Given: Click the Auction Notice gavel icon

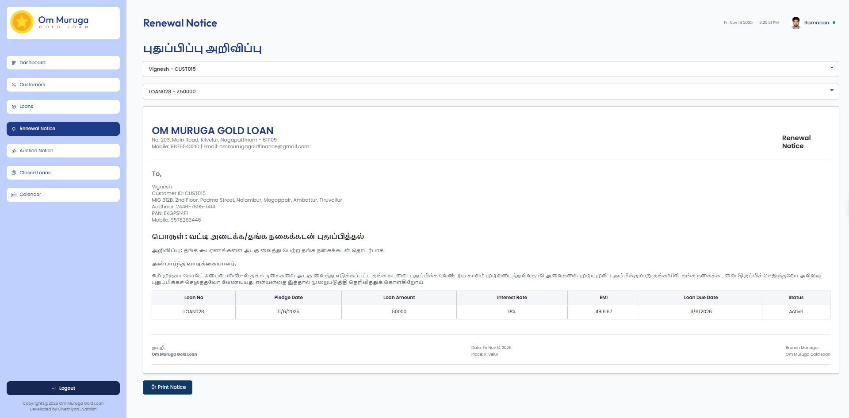Looking at the screenshot, I should coord(14,151).
